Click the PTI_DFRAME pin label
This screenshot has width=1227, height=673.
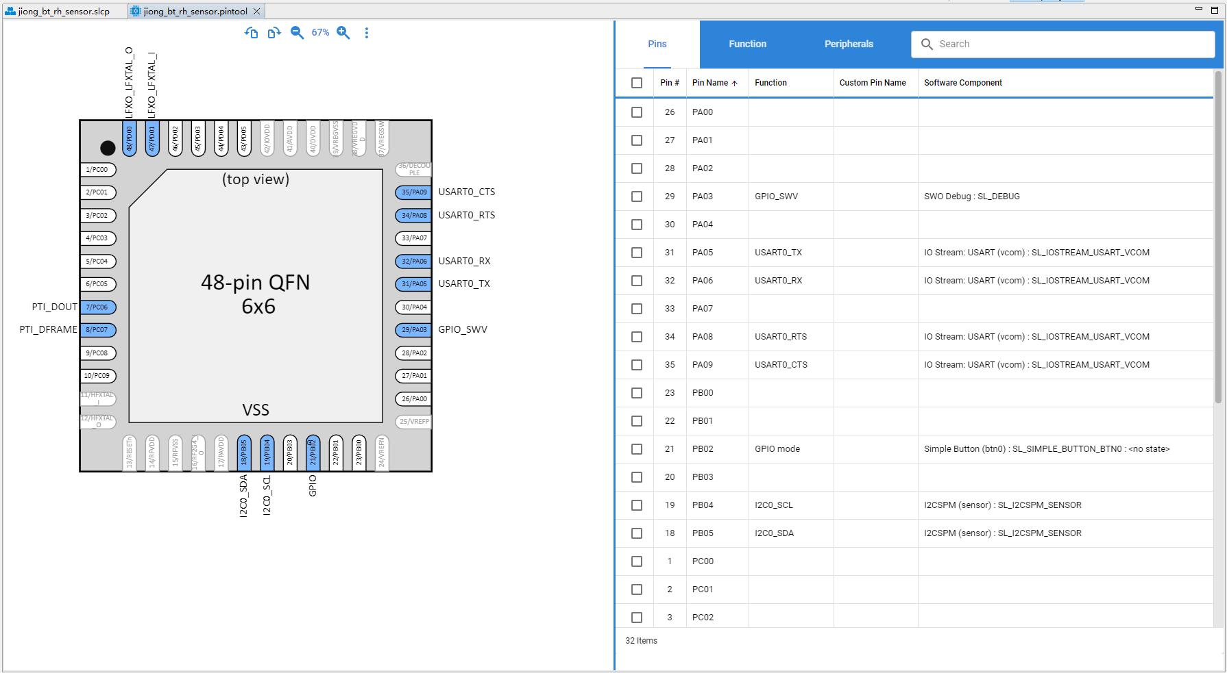(x=49, y=330)
